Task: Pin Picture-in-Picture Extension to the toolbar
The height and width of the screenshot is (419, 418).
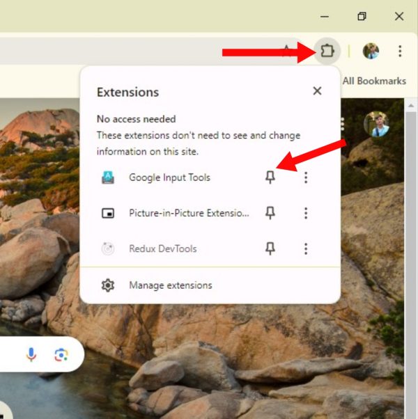Action: coord(270,213)
